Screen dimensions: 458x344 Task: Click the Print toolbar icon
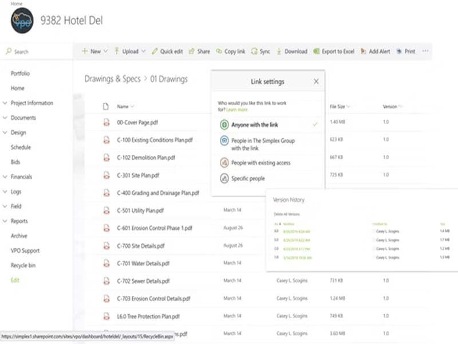pos(399,52)
